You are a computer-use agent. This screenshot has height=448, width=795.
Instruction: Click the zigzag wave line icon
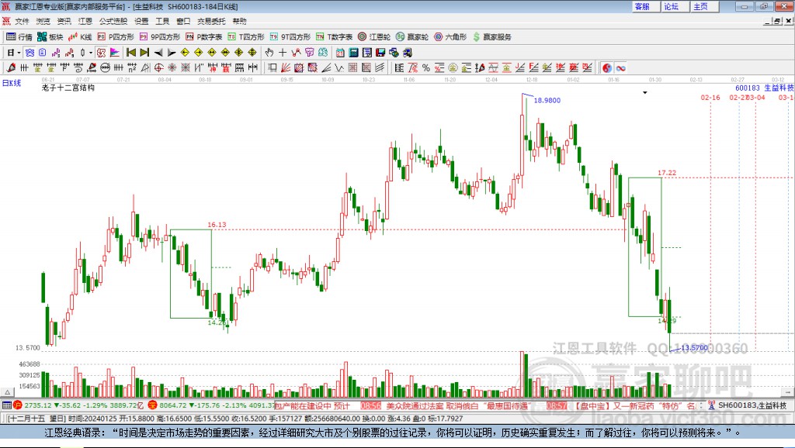click(x=339, y=68)
